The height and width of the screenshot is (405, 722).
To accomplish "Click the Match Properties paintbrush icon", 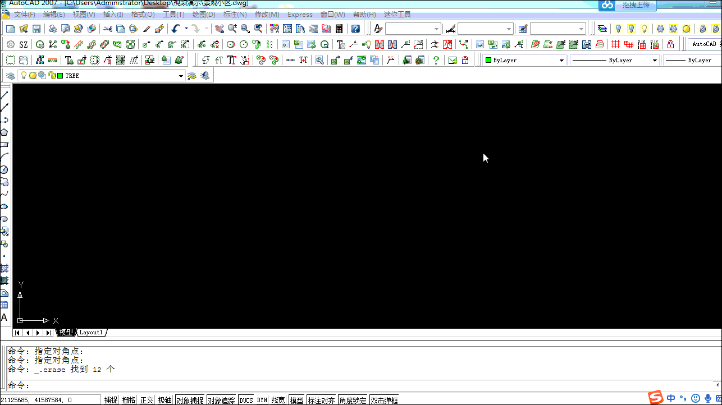I will coord(146,29).
